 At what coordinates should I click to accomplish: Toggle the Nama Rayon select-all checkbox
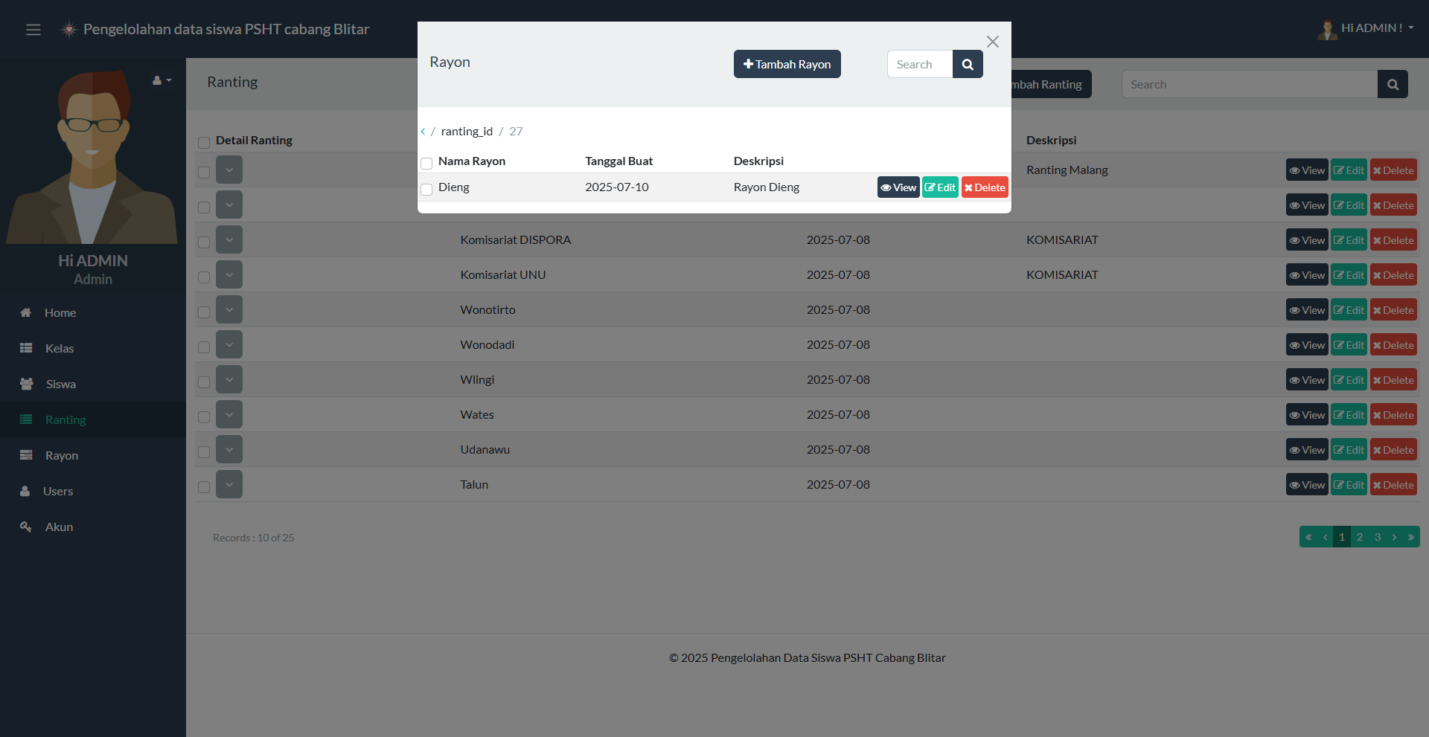click(x=426, y=164)
